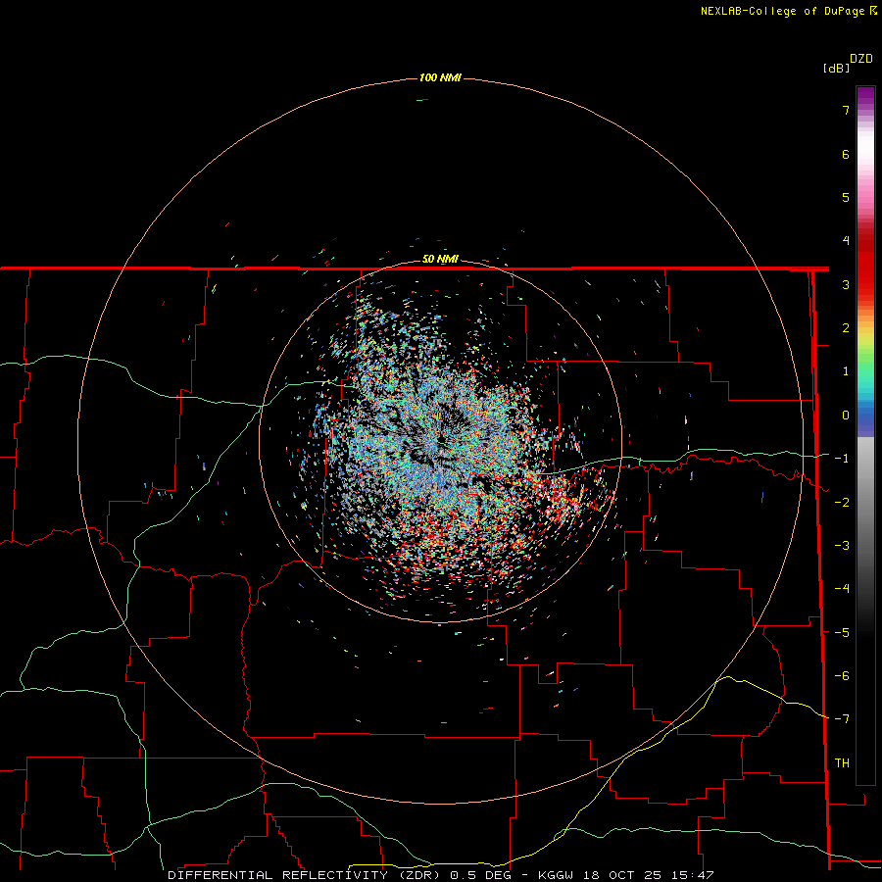The width and height of the screenshot is (882, 882).
Task: Click the [dB] units label
Action: coord(836,69)
